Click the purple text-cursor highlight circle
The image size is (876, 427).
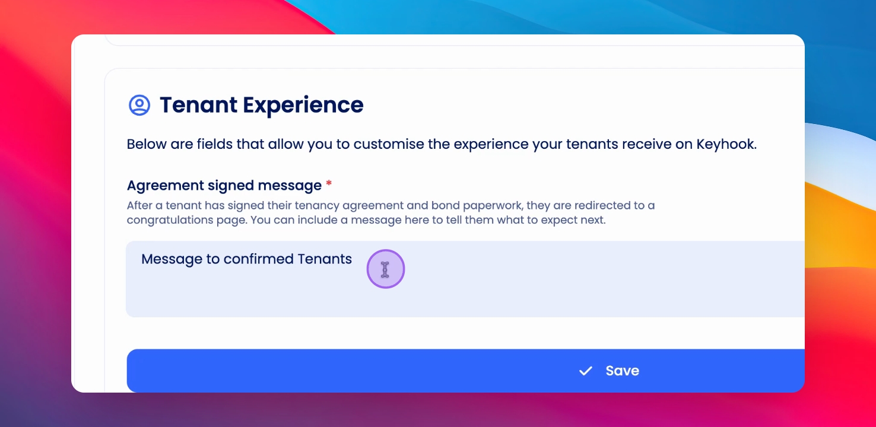coord(386,269)
